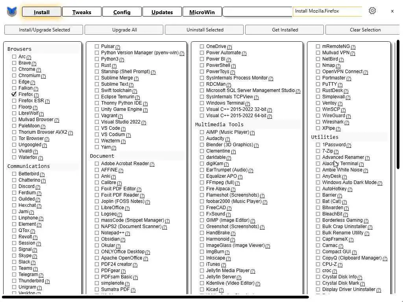The width and height of the screenshot is (403, 302).
Task: Click the Blender (3D Graphics) label
Action: tap(229, 145)
